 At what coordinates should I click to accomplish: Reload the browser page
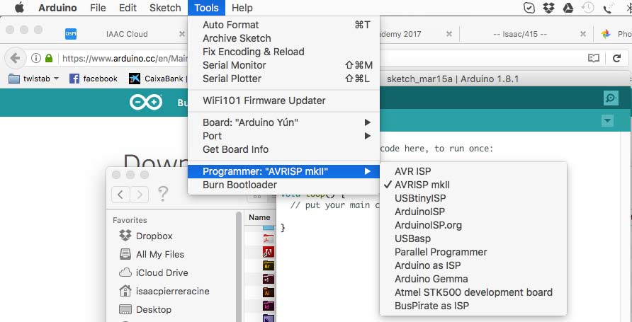tap(616, 58)
